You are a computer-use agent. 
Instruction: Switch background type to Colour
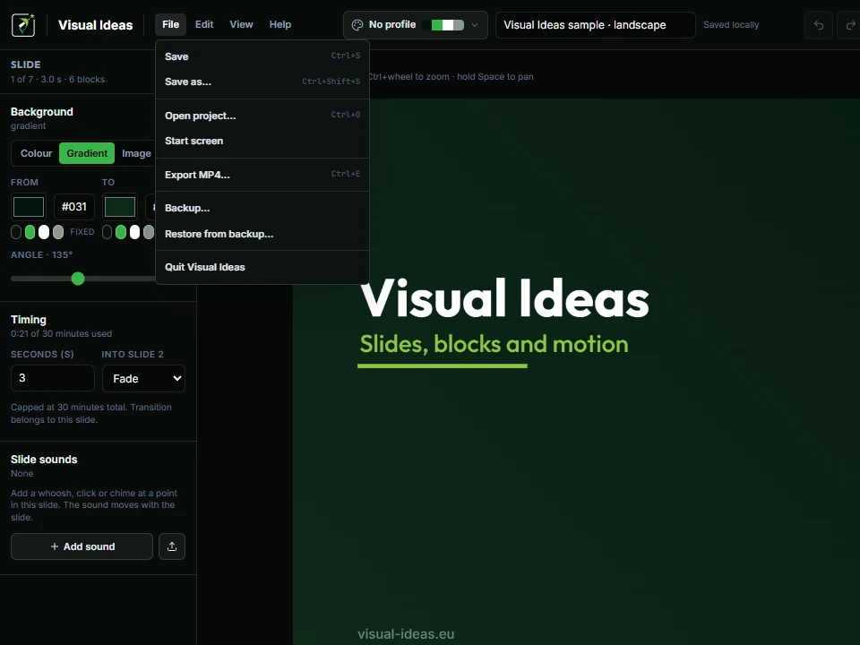point(36,153)
